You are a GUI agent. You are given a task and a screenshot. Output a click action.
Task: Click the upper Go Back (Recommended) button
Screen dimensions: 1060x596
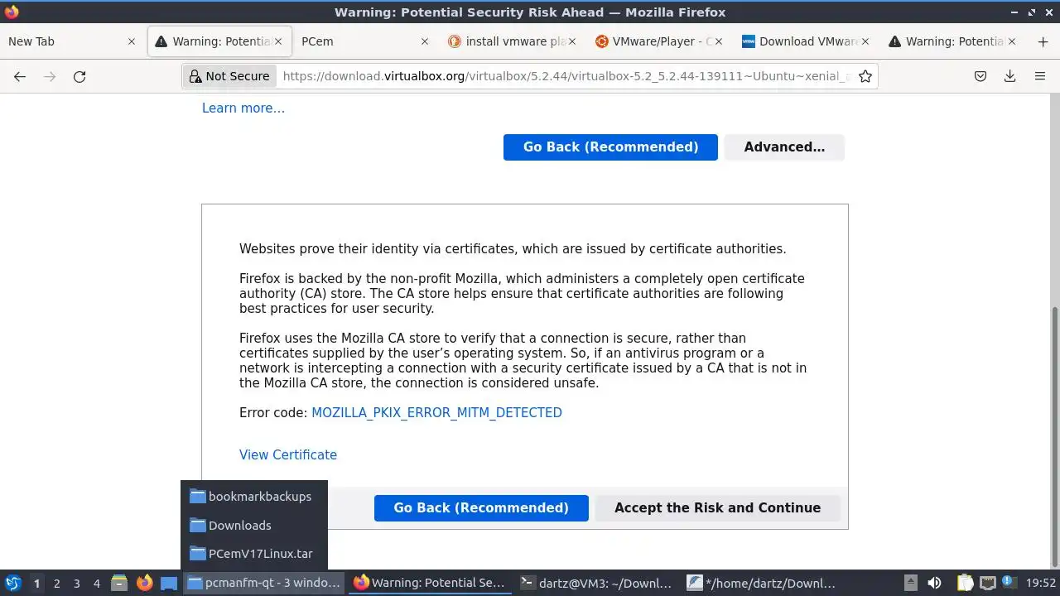click(x=610, y=147)
